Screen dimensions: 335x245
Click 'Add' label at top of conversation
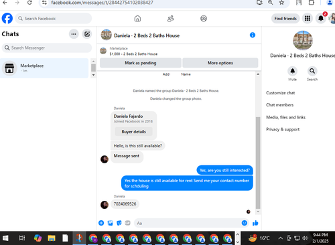click(166, 74)
